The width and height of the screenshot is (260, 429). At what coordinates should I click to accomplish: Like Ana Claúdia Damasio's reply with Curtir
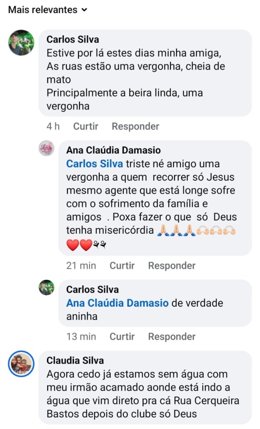(x=122, y=266)
